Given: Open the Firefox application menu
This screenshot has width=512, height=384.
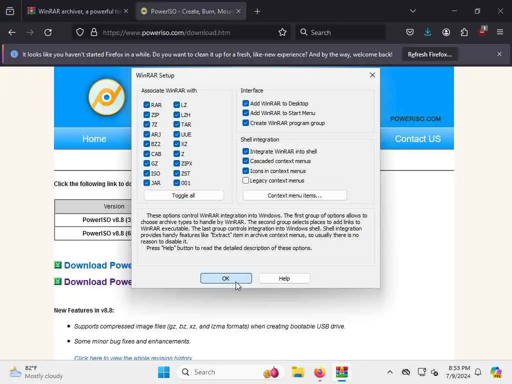Looking at the screenshot, I should tap(500, 32).
